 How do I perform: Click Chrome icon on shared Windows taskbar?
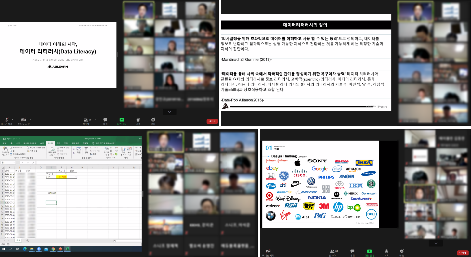click(x=53, y=249)
